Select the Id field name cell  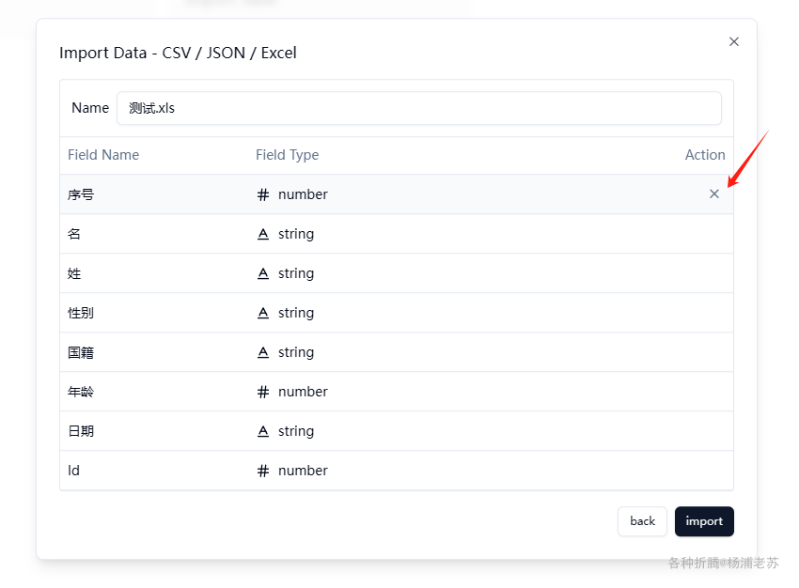click(74, 471)
